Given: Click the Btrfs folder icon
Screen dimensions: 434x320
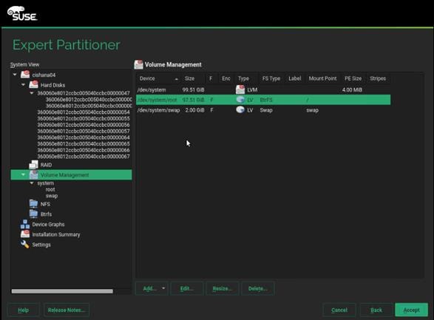Looking at the screenshot, I should pyautogui.click(x=33, y=214).
